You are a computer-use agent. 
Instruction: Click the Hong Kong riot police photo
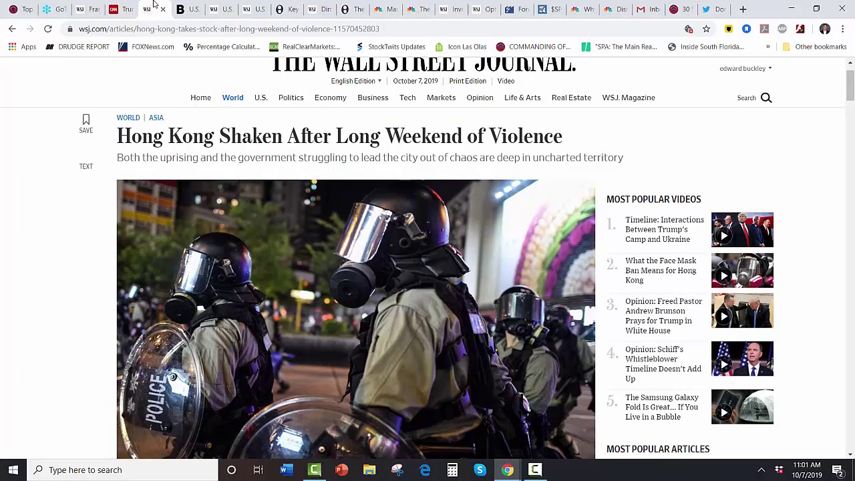pos(355,319)
